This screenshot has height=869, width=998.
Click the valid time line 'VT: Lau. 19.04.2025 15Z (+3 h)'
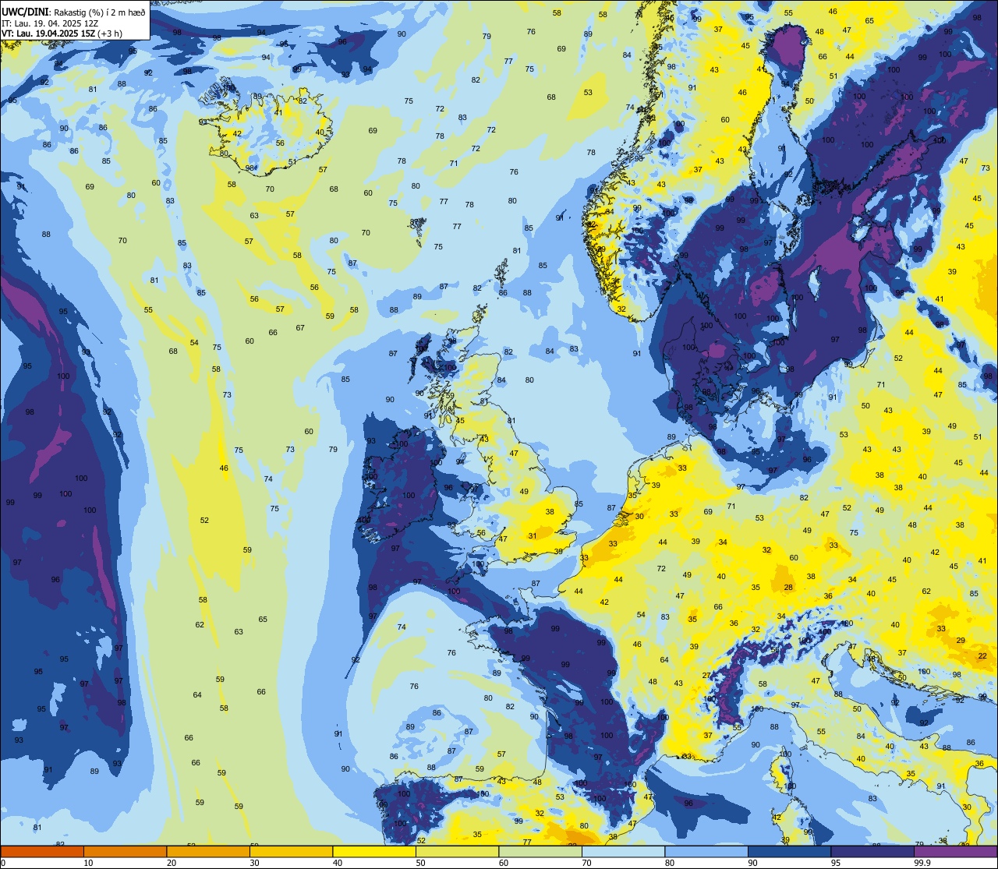click(62, 34)
